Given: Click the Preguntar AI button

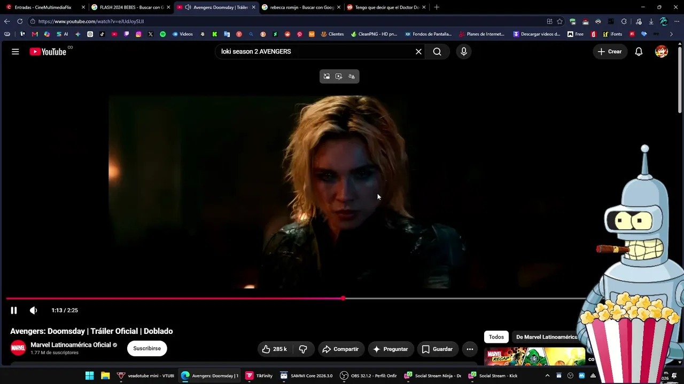Looking at the screenshot, I should point(391,349).
